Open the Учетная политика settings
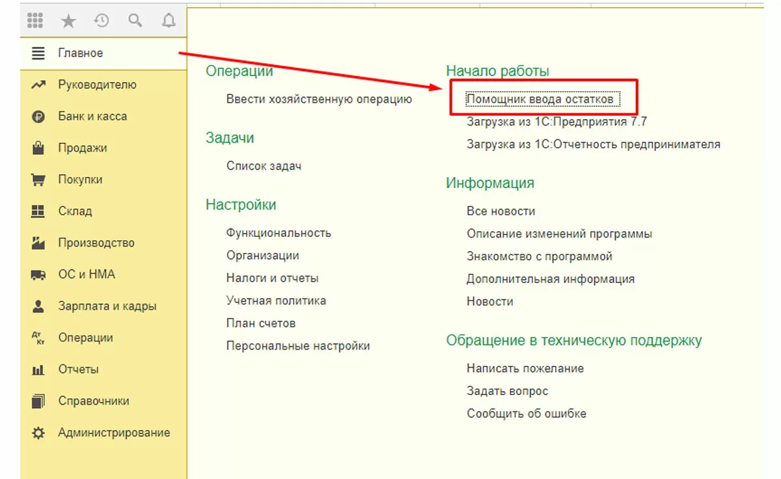781x479 pixels. point(276,301)
